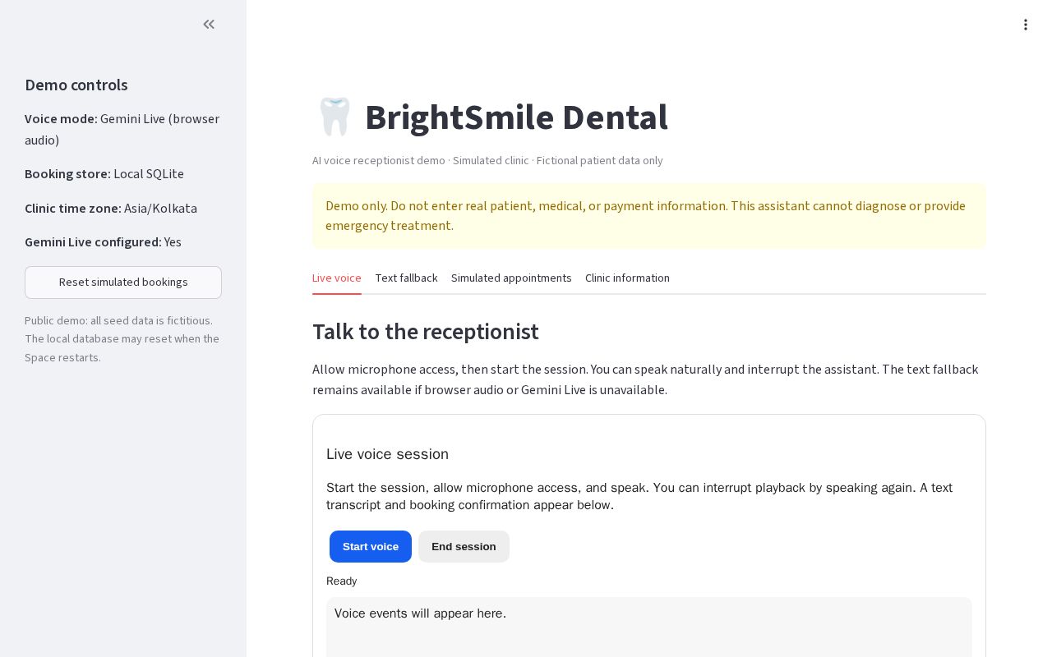
Task: Click Reset simulated bookings button
Action: [x=123, y=283]
